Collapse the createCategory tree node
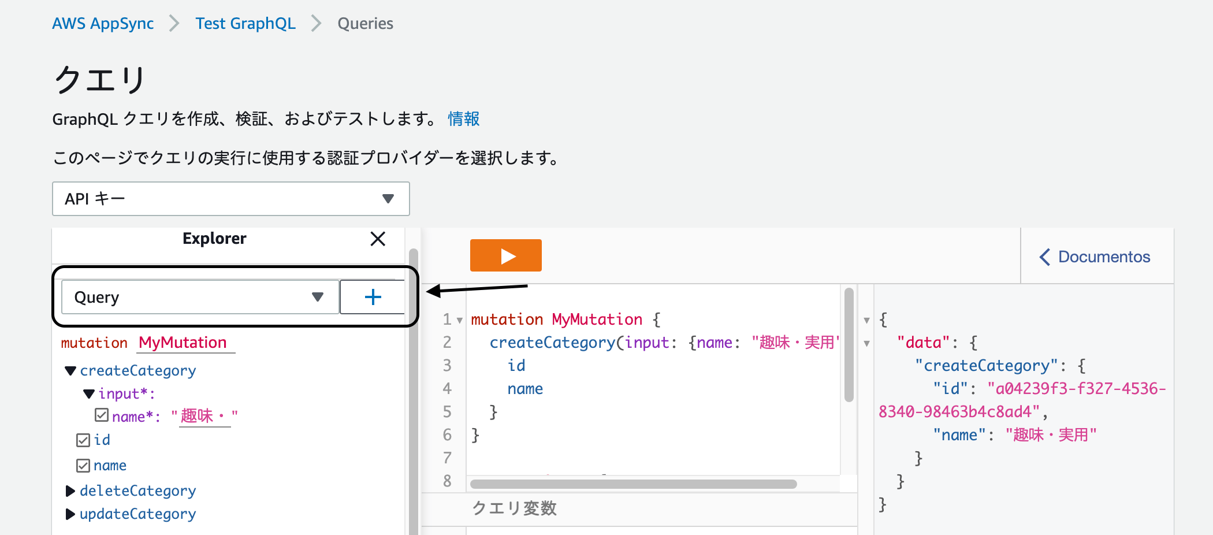Viewport: 1213px width, 535px height. click(x=70, y=370)
